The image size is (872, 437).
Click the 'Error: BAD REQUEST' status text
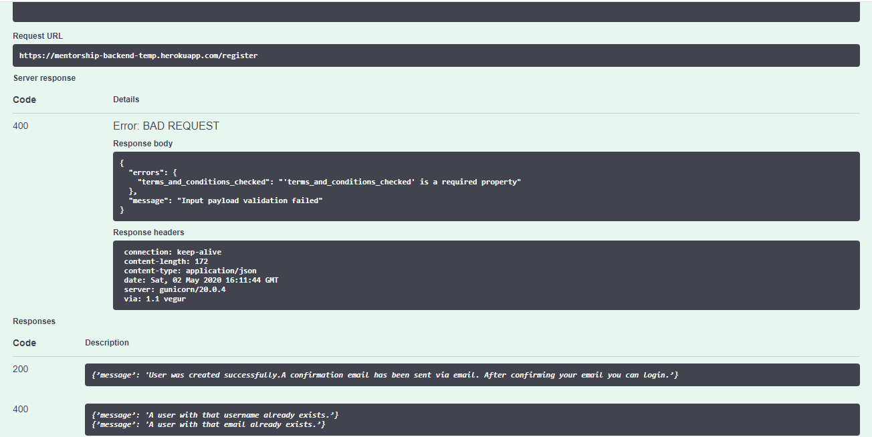point(166,126)
